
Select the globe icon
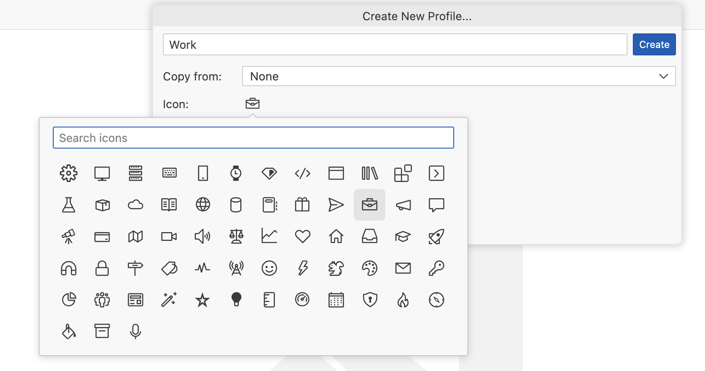click(202, 205)
